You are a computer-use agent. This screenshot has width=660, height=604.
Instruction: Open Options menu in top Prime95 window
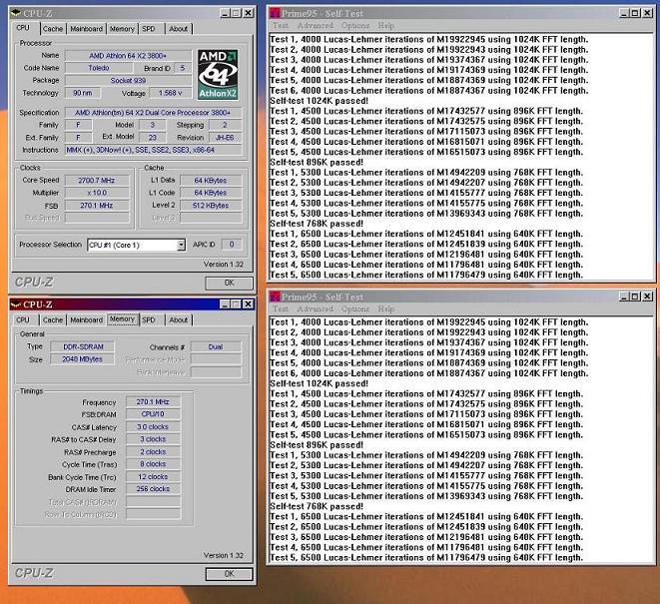[355, 25]
